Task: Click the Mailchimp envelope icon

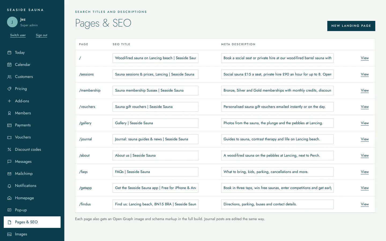Action: (x=9, y=174)
